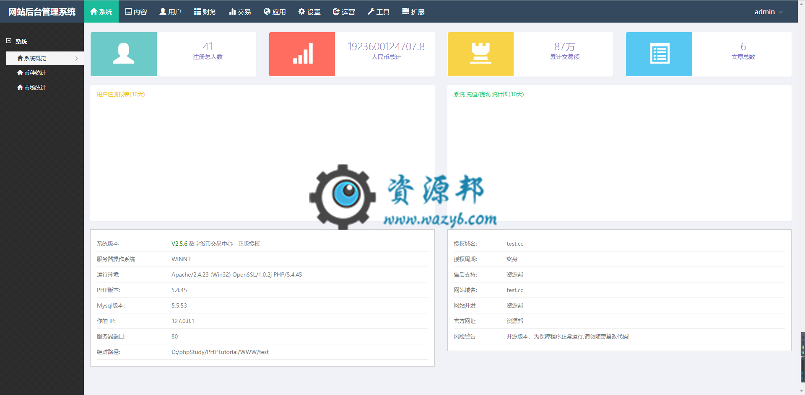Click the 正版授权 label

[x=249, y=244]
